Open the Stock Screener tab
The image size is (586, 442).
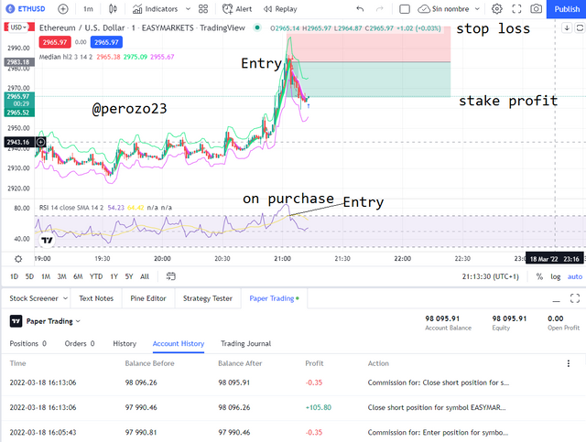click(x=34, y=298)
